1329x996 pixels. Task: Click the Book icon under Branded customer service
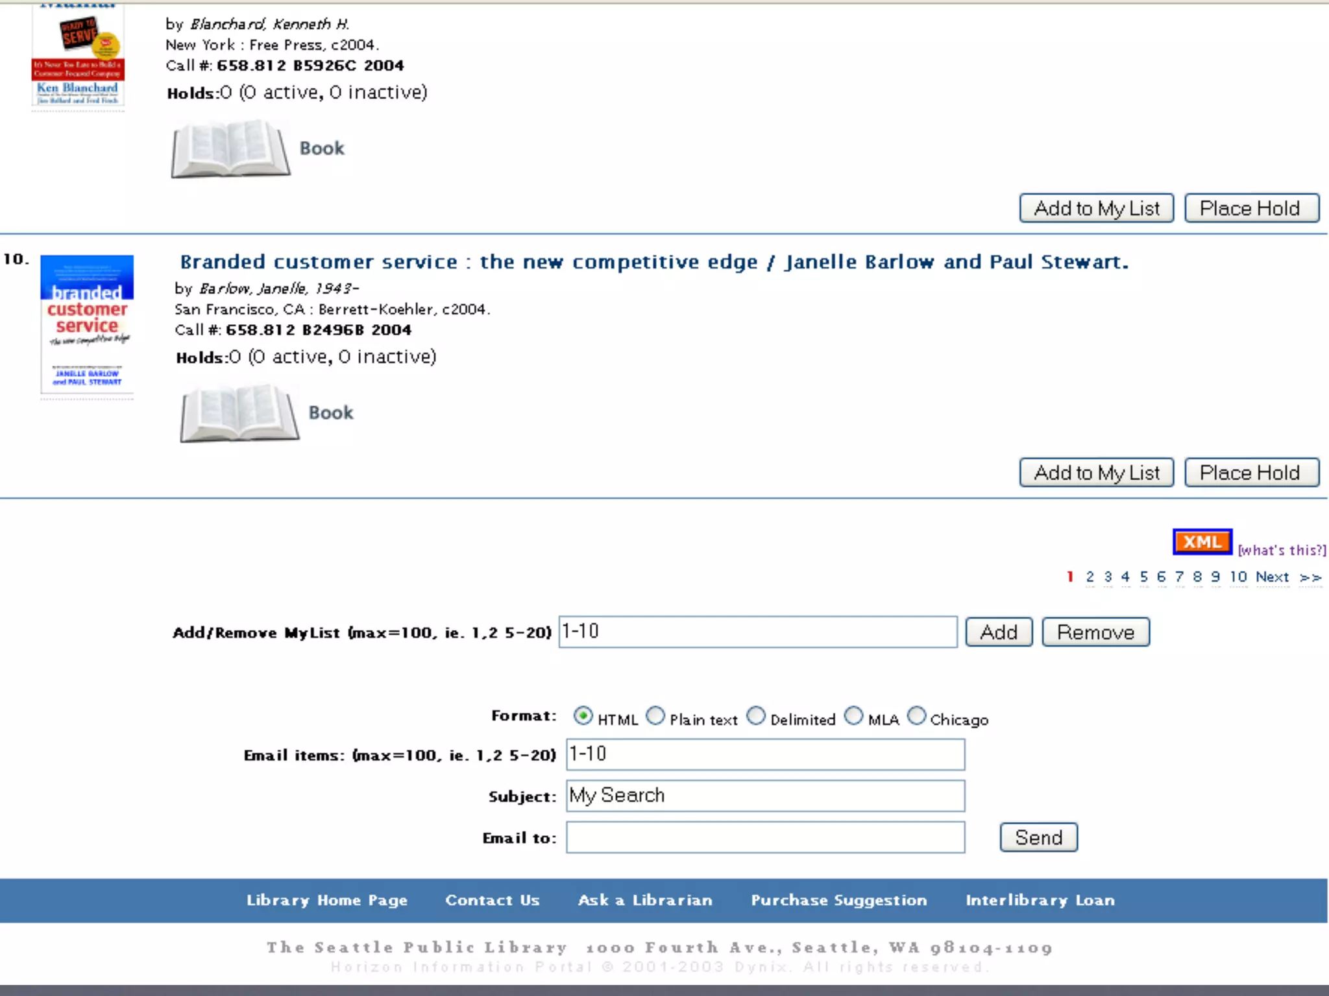pos(239,413)
